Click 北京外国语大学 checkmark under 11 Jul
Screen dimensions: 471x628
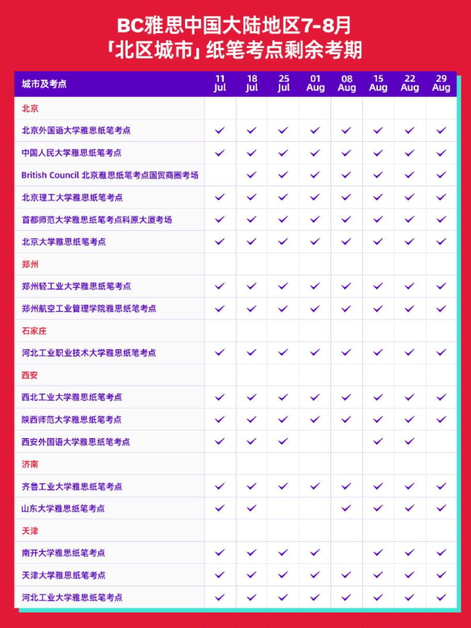point(220,131)
